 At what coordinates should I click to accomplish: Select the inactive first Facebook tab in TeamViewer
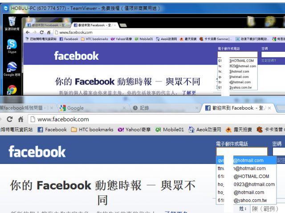pos(47,25)
